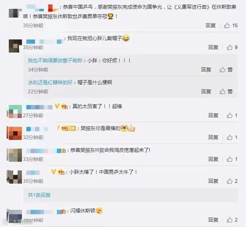
Task: Click the V badge beside 小胖太棒了 commenter
Action: click(54, 172)
